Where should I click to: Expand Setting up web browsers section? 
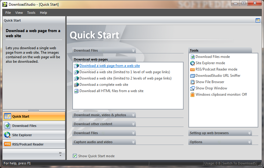coord(220,133)
